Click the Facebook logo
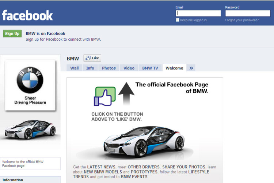274x183 pixels. (27, 15)
